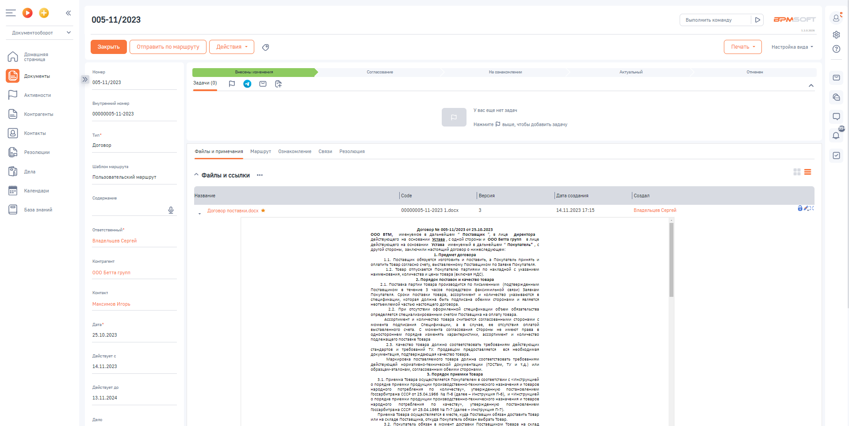Click the yellow plus quick-add button
849x426 pixels.
[x=44, y=13]
